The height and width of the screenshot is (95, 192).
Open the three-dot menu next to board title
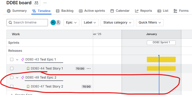(x=45, y=3)
